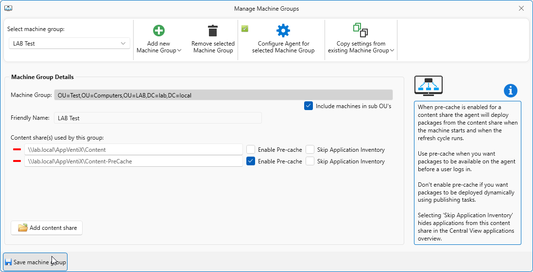The image size is (533, 272).
Task: Disable Pre-cache for the Content-PreCache share
Action: (x=251, y=161)
